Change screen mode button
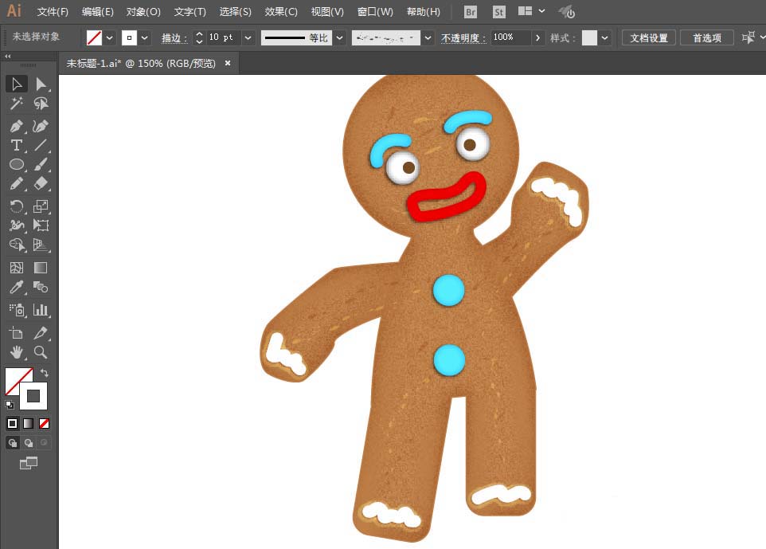Image resolution: width=766 pixels, height=549 pixels. click(x=29, y=462)
